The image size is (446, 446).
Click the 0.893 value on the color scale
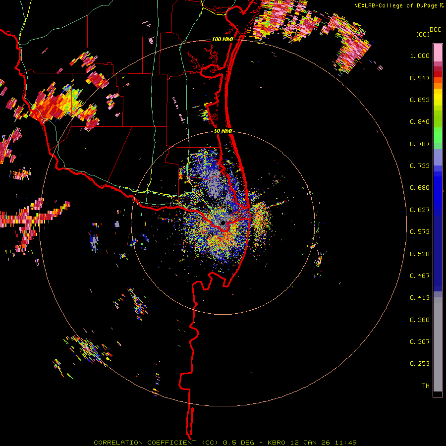click(420, 100)
